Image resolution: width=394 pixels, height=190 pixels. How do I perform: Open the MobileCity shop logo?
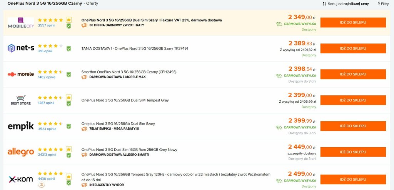pyautogui.click(x=21, y=23)
